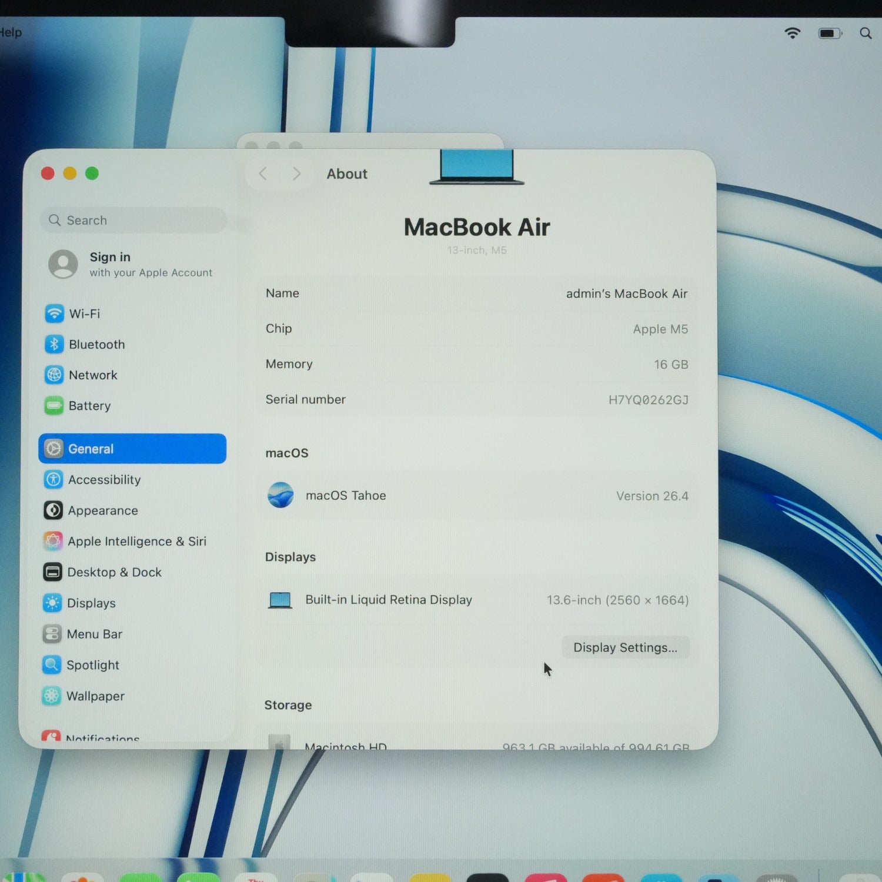The image size is (882, 882).
Task: Focus the Search field in System Settings
Action: [133, 220]
